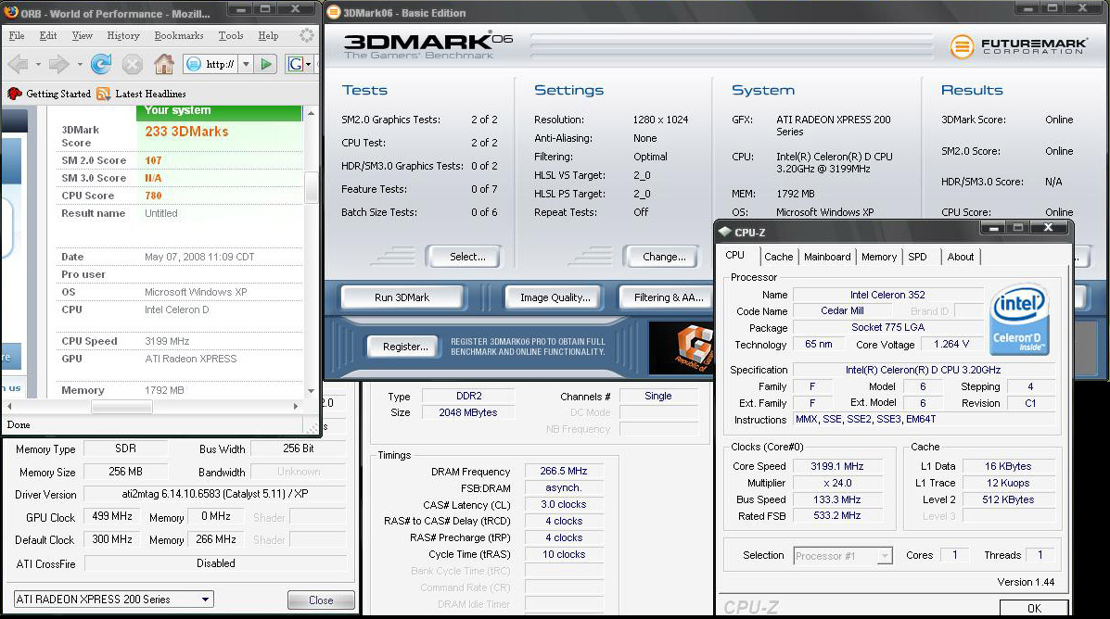The width and height of the screenshot is (1110, 619).
Task: Click '3.0 clocks' CAS Latency value
Action: [x=564, y=504]
